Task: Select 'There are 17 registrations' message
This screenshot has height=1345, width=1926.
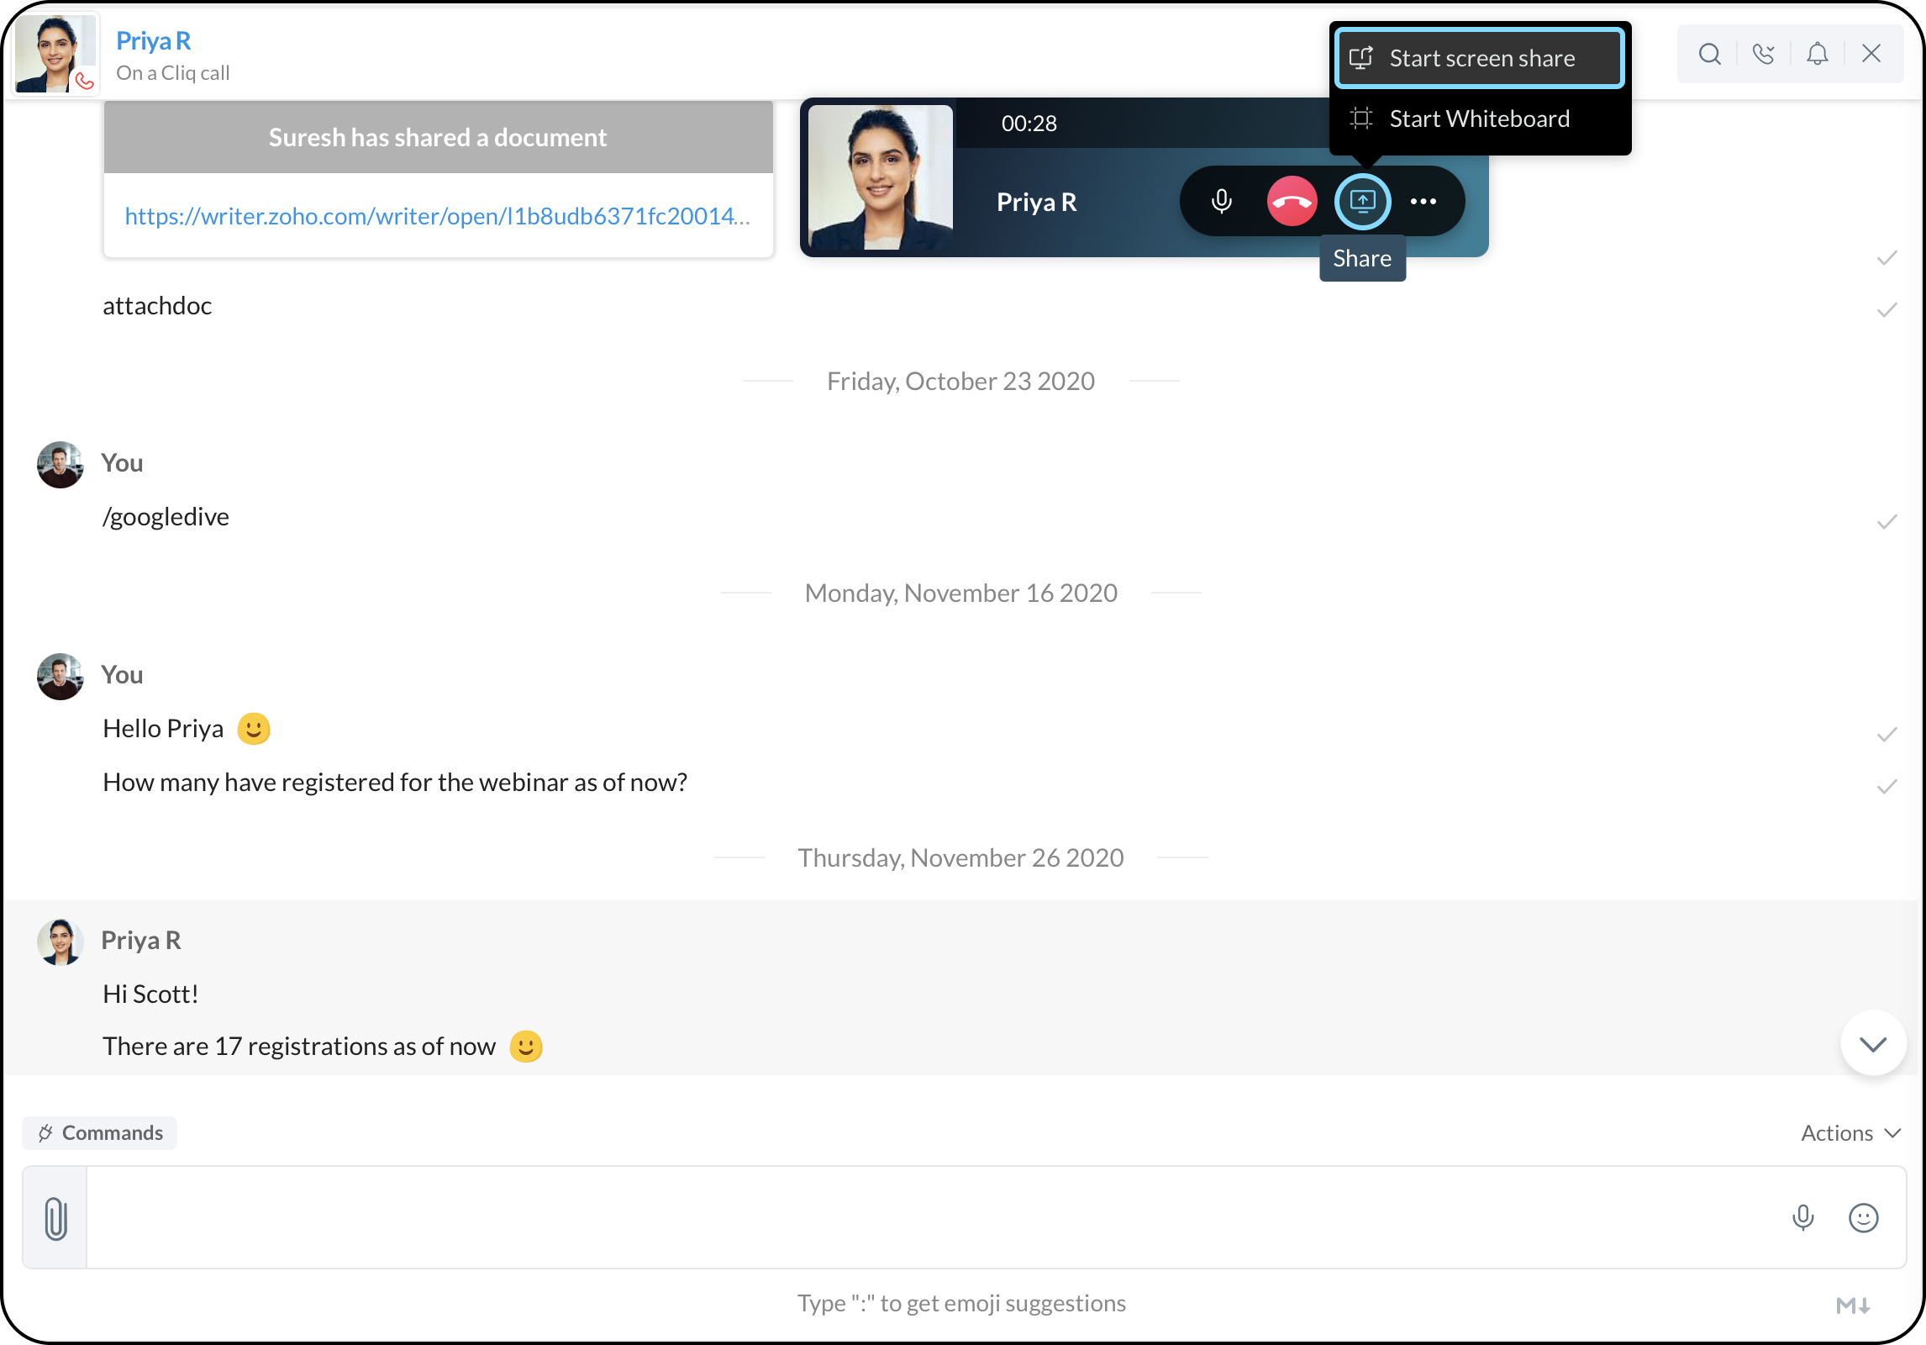Action: [x=299, y=1046]
